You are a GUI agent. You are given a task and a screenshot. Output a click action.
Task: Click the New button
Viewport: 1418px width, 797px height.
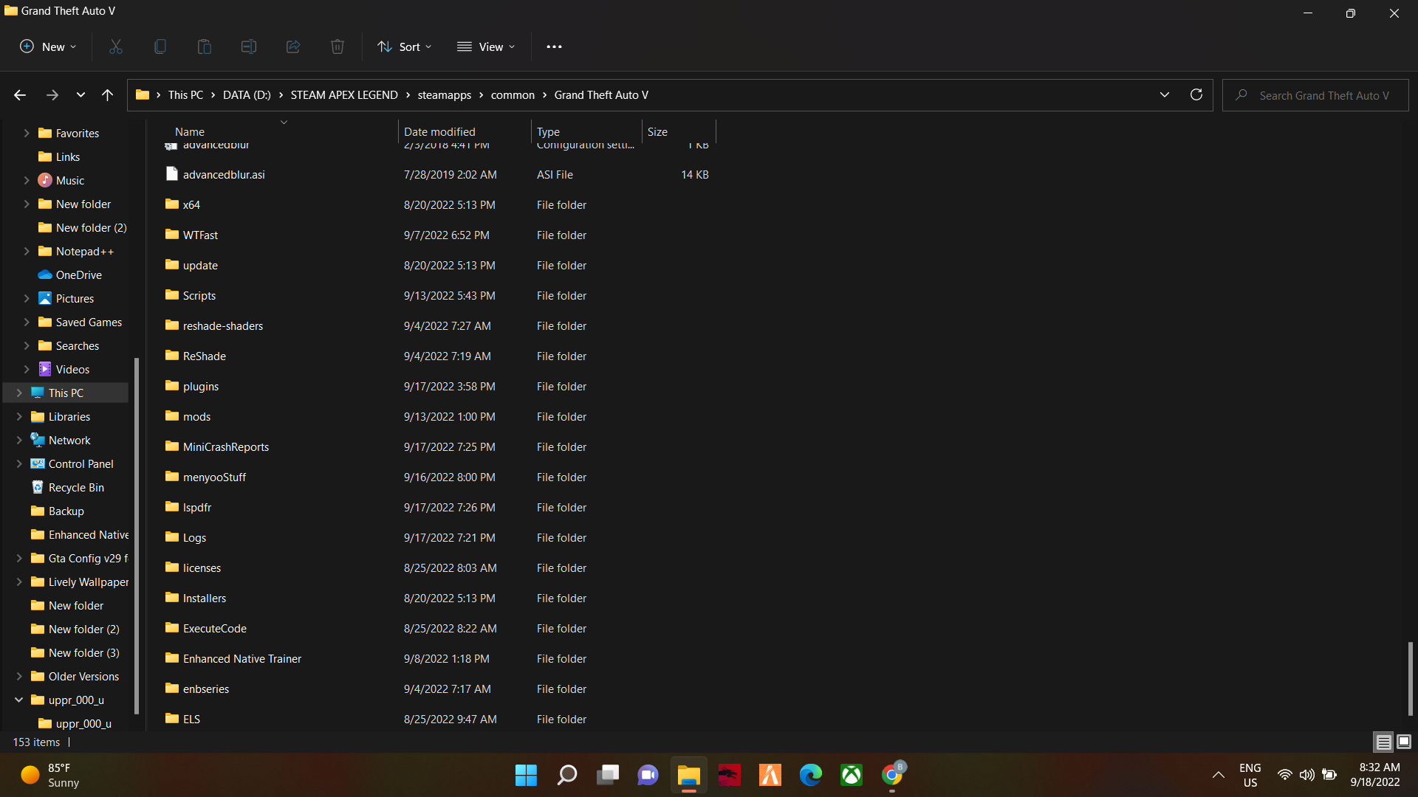[x=48, y=46]
